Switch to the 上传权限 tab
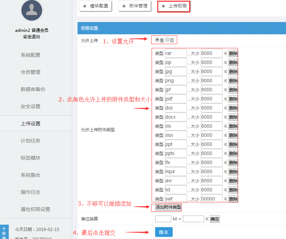Screen dimensions: 286x239 click(x=174, y=6)
